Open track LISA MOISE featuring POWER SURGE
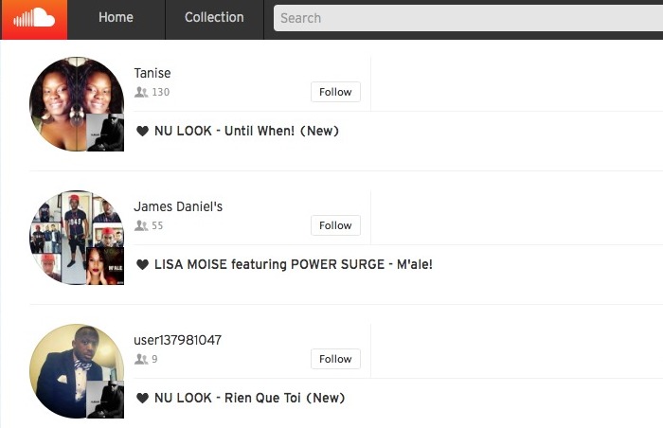Viewport: 663px width, 428px height. 294,265
